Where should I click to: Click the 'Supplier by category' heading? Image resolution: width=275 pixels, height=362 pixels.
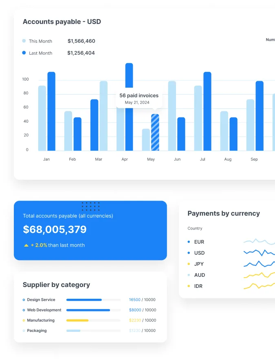coord(56,285)
